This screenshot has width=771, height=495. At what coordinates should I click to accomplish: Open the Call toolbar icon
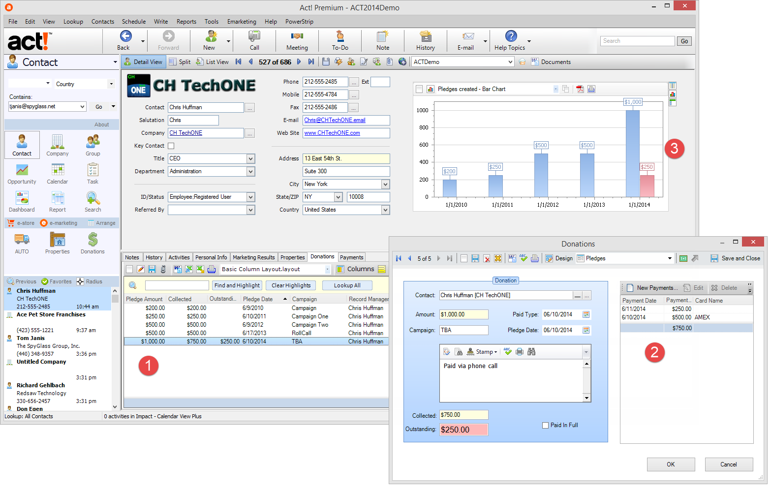254,36
